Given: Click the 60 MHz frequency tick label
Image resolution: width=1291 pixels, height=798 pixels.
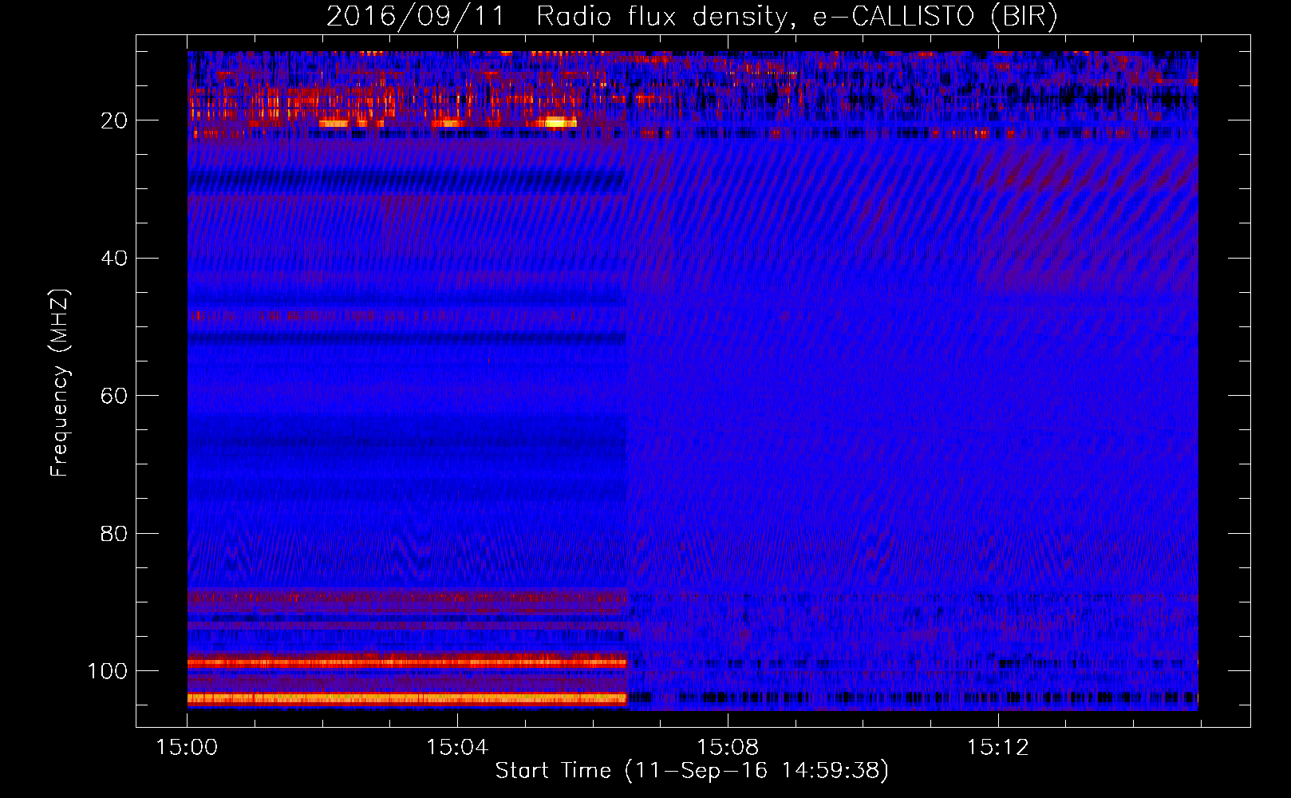Looking at the screenshot, I should pos(114,396).
